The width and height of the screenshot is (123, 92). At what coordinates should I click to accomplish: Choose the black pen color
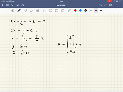coord(86,10)
